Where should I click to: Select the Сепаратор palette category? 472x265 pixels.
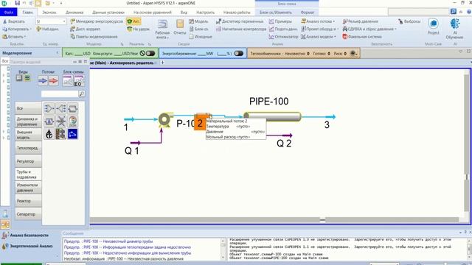tap(28, 214)
